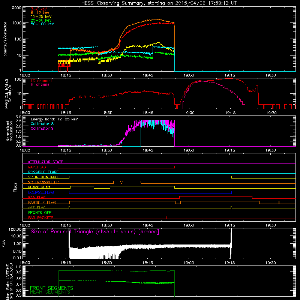
Task: Click the FRONTS_OFF flag label
Action: 40,212
